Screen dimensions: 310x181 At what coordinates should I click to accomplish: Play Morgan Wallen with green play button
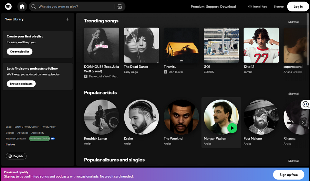pyautogui.click(x=232, y=128)
